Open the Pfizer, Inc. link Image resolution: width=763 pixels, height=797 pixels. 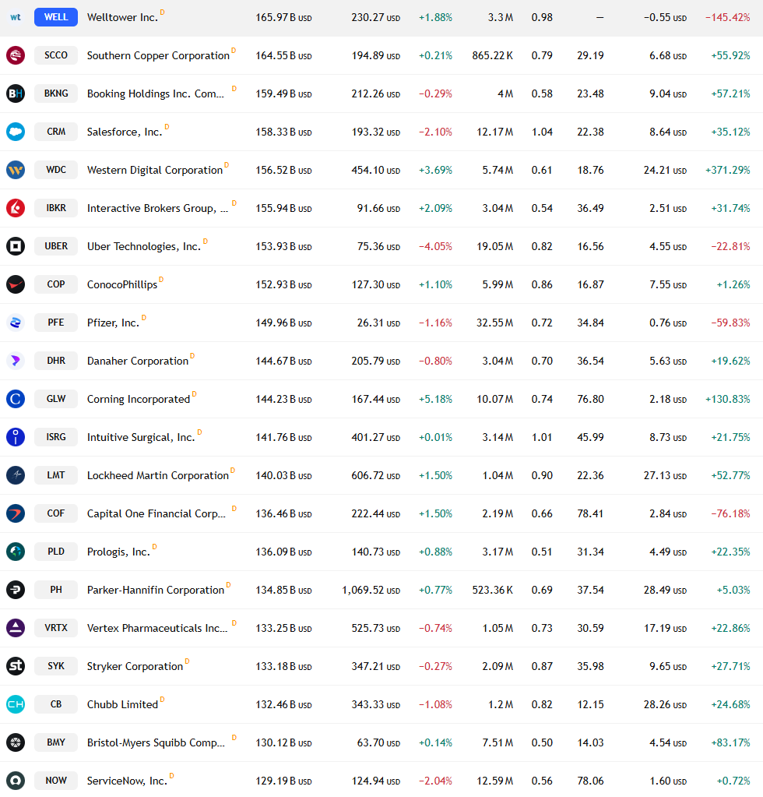pyautogui.click(x=113, y=323)
